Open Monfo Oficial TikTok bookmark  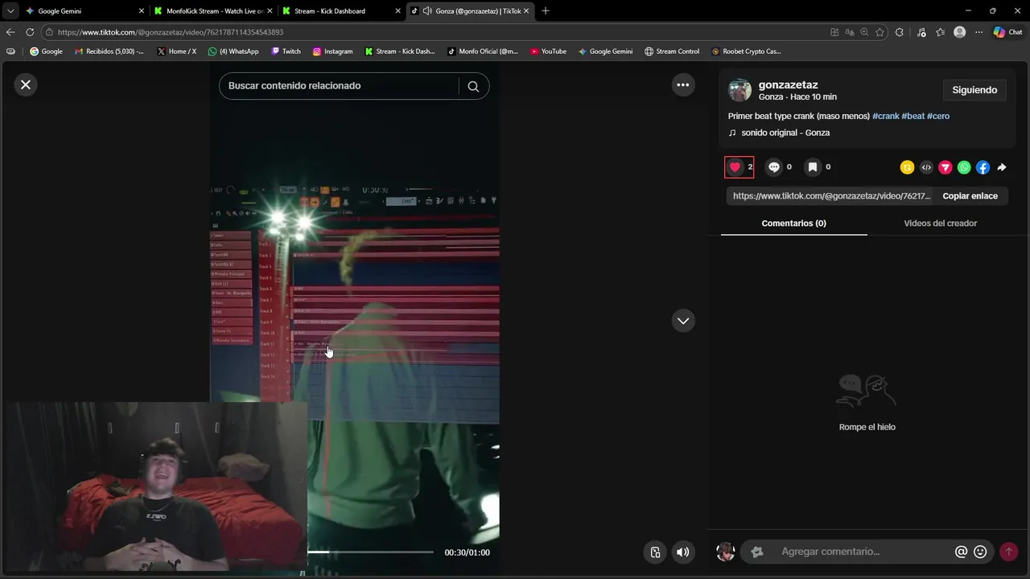pos(482,51)
